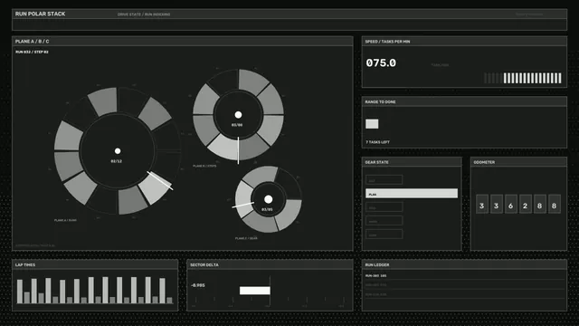Viewport: 579px width, 326px height.
Task: Click the odometer digit 6
Action: click(x=510, y=205)
